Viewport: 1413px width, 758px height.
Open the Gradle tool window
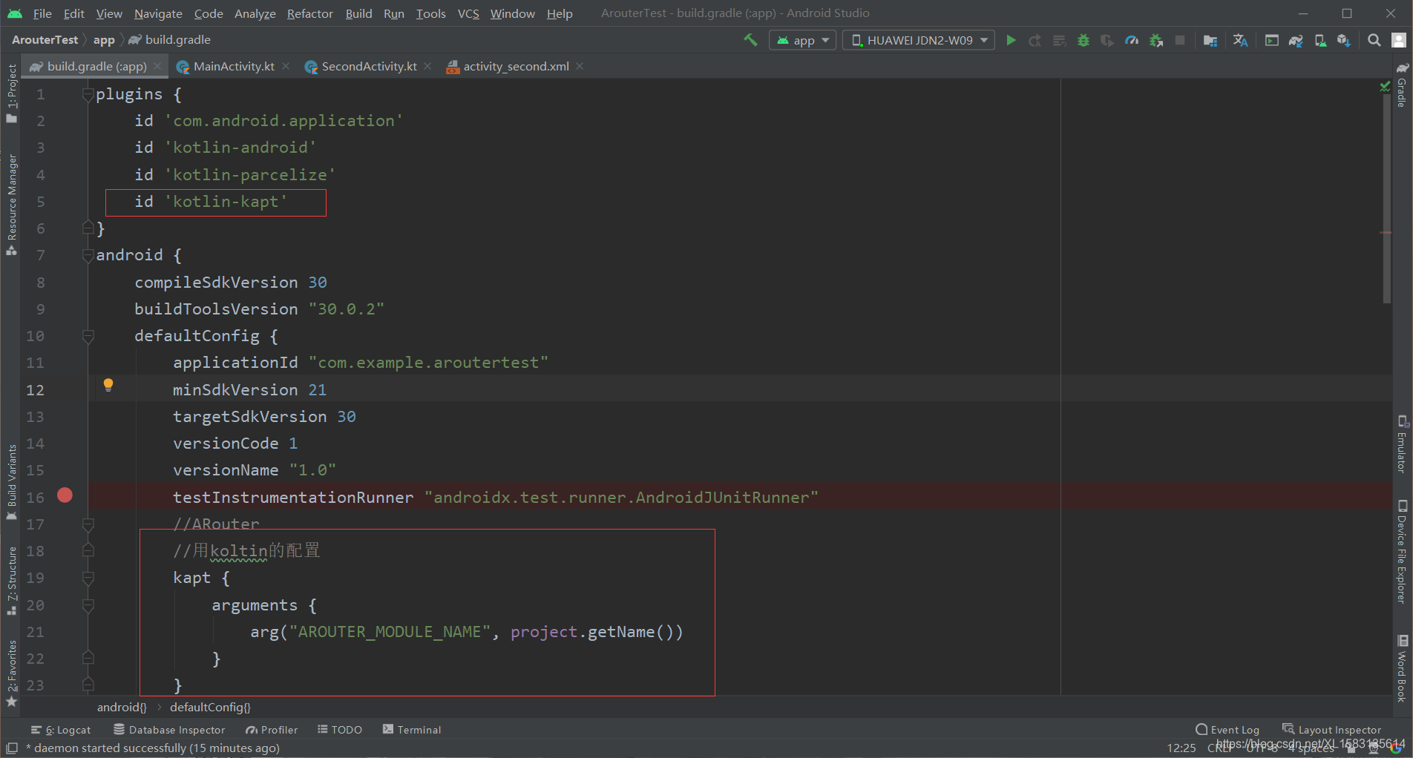[x=1402, y=85]
